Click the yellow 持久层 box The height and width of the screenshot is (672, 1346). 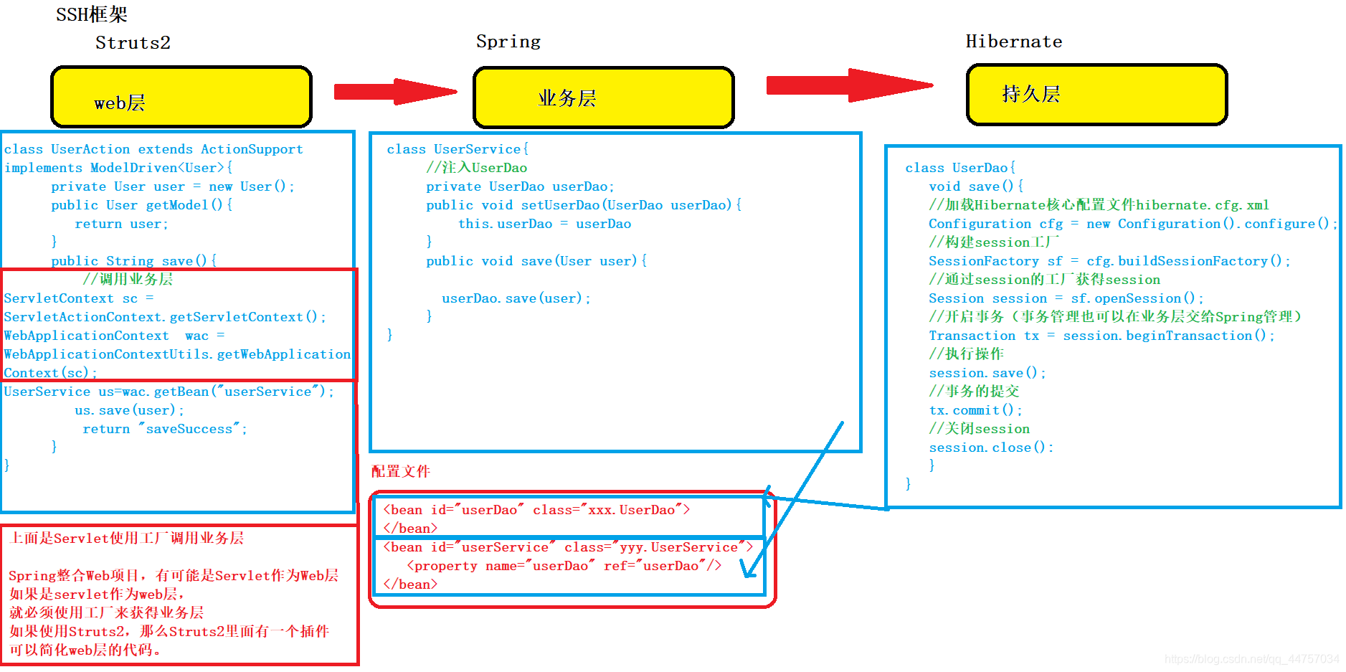[x=1096, y=94]
